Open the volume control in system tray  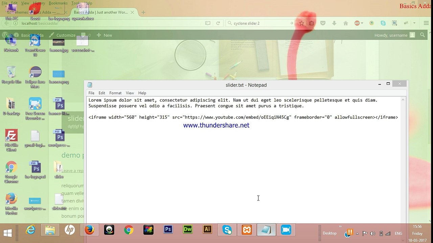(373, 234)
